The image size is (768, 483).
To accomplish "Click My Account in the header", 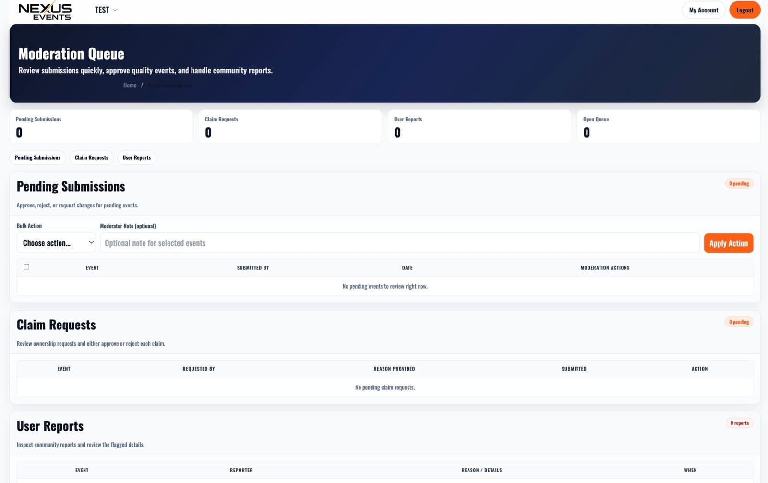I will pos(703,10).
